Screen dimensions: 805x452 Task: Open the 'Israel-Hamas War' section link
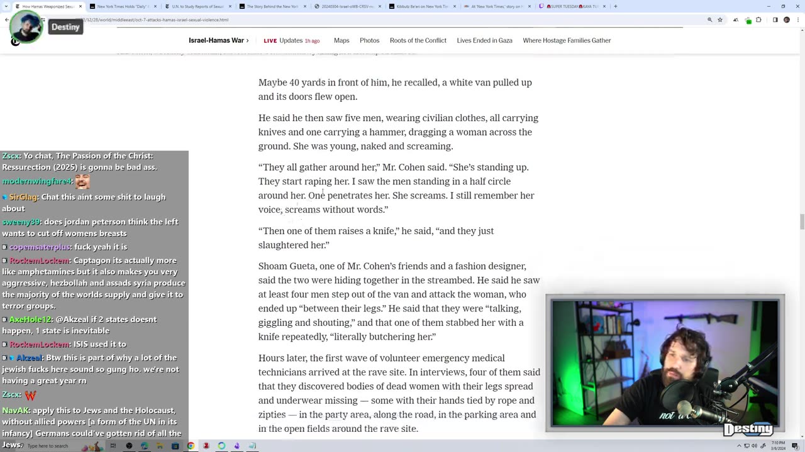(x=218, y=40)
